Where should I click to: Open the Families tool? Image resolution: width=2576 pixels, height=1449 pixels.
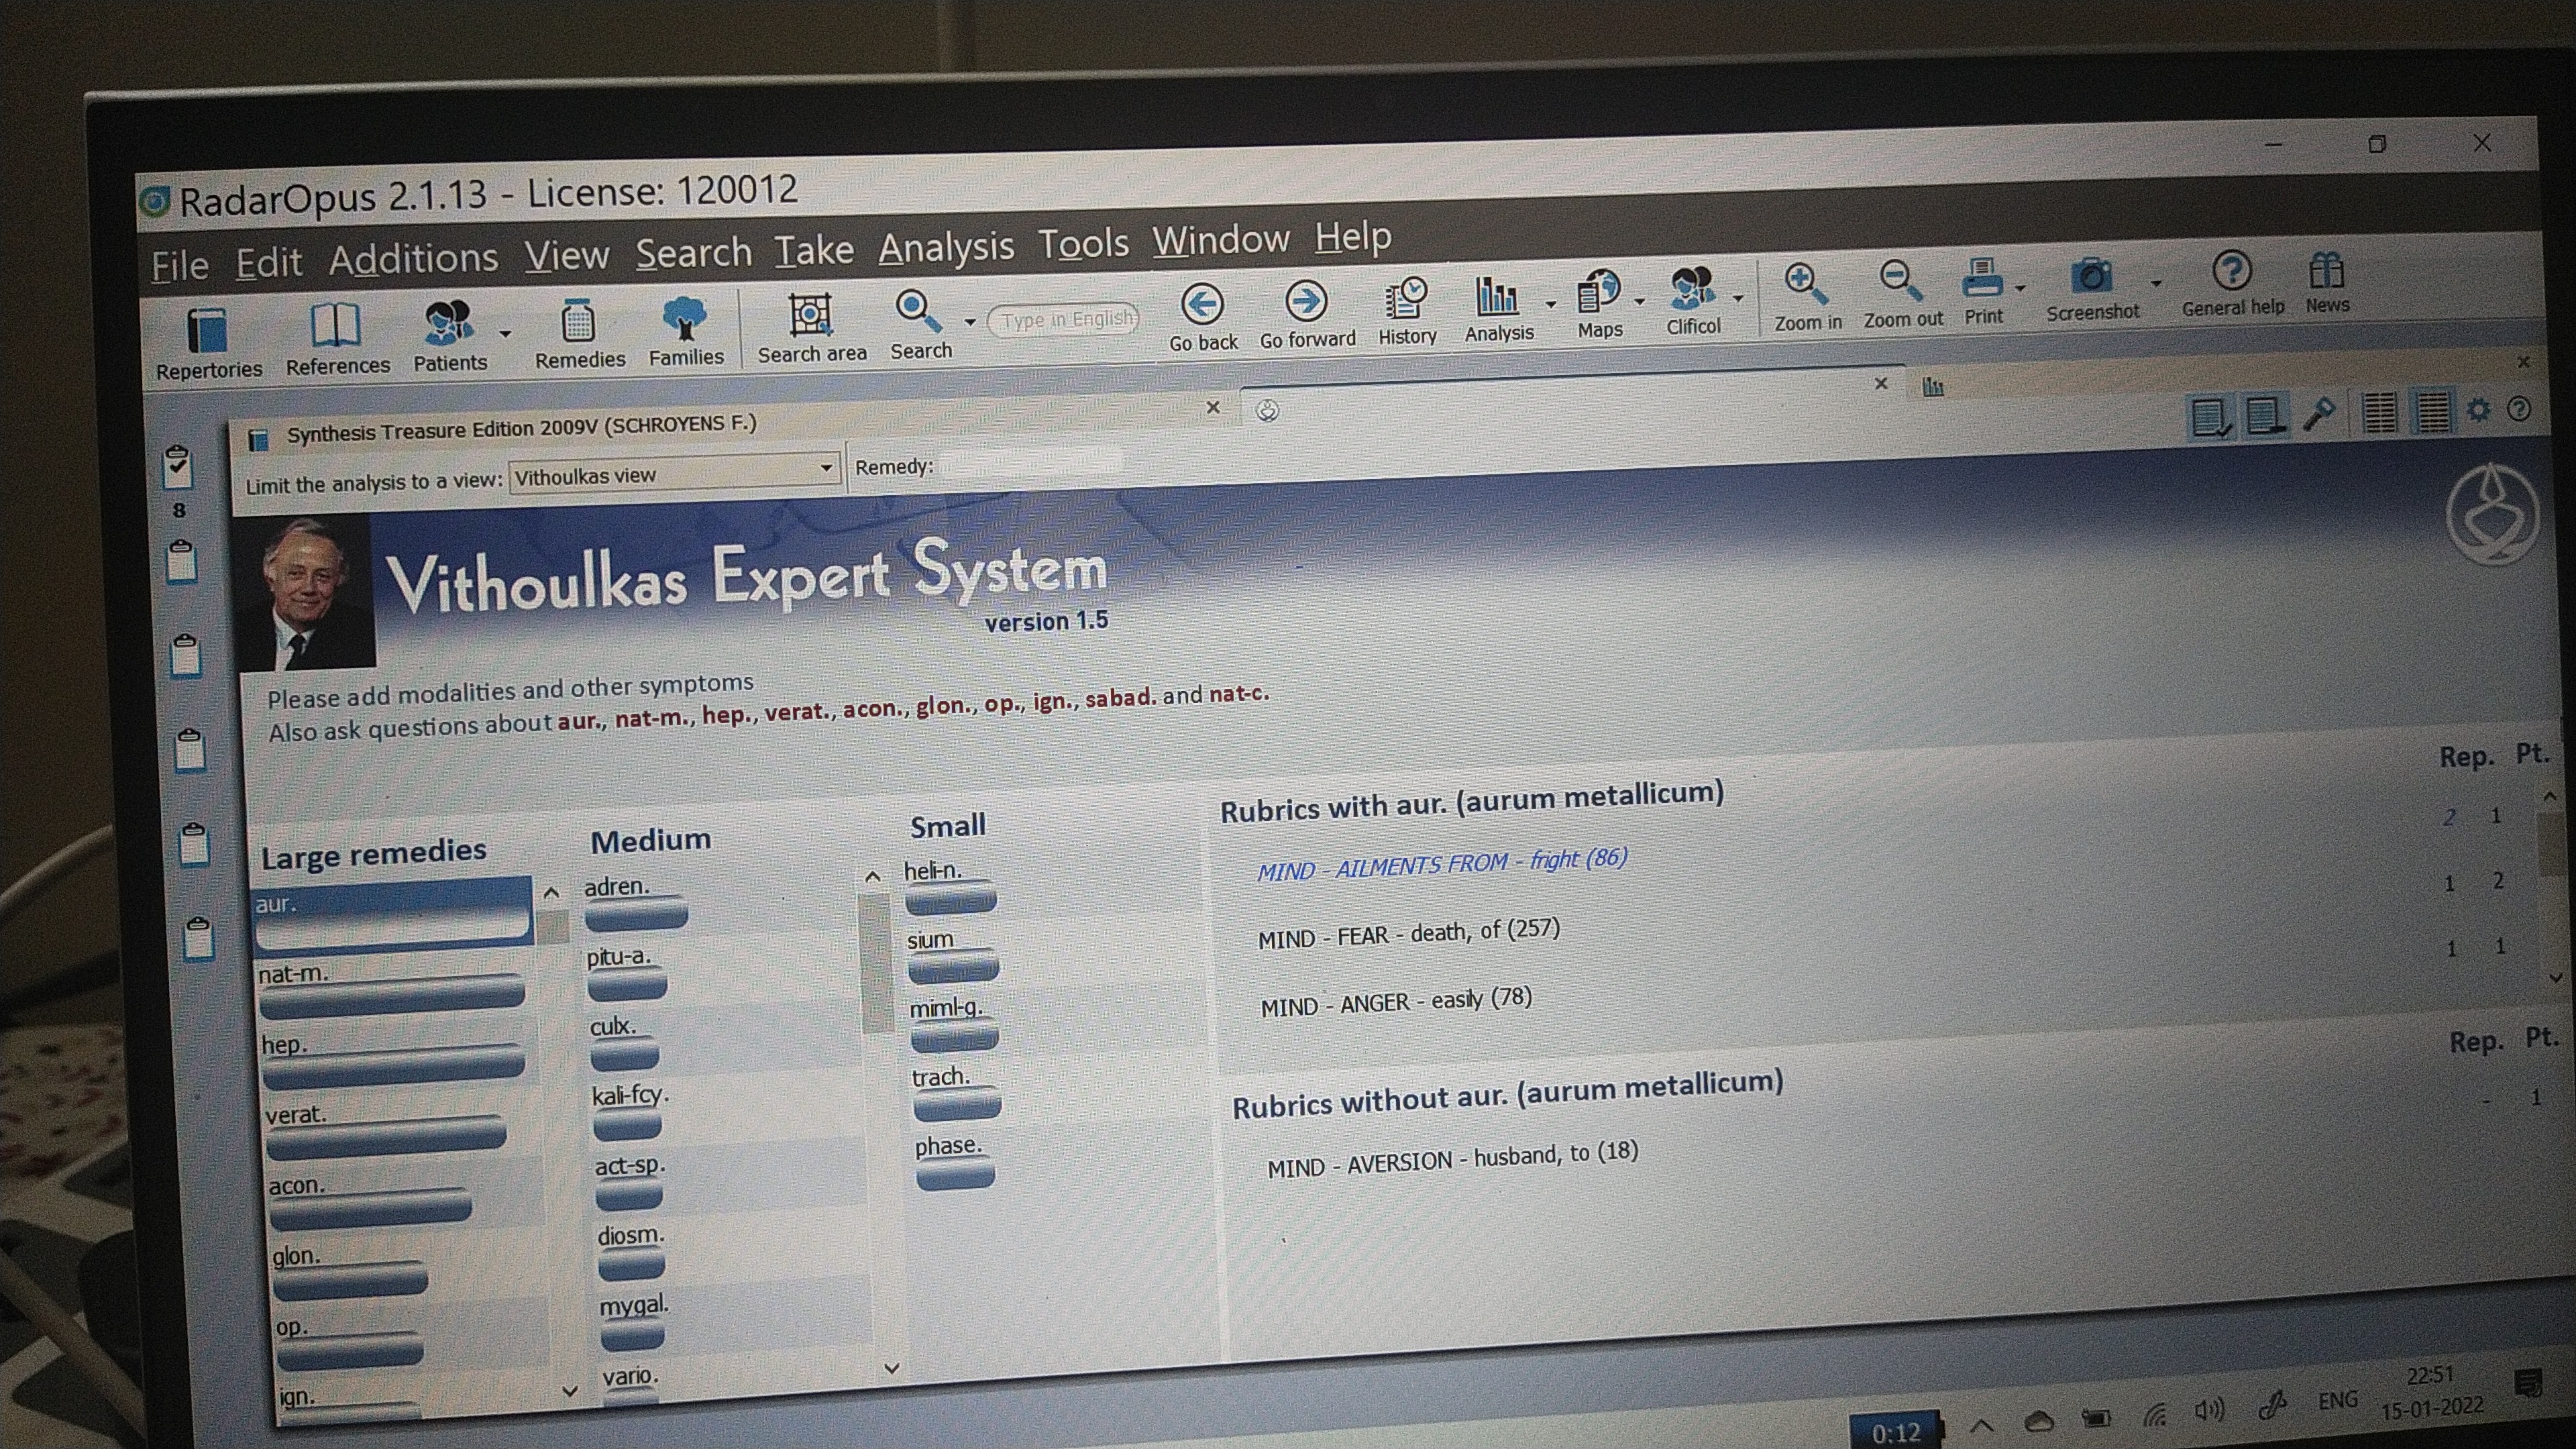(686, 331)
